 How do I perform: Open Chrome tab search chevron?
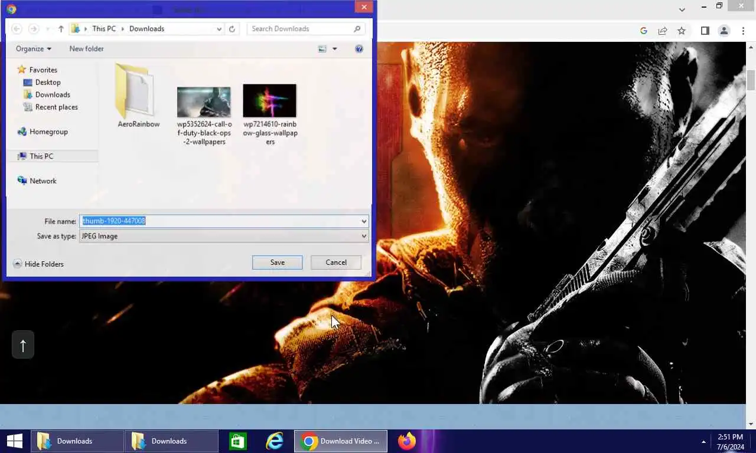click(x=682, y=9)
